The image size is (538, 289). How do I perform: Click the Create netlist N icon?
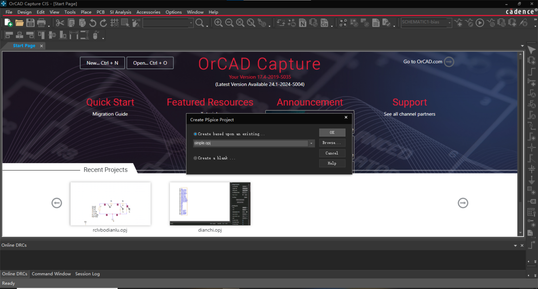click(x=303, y=23)
